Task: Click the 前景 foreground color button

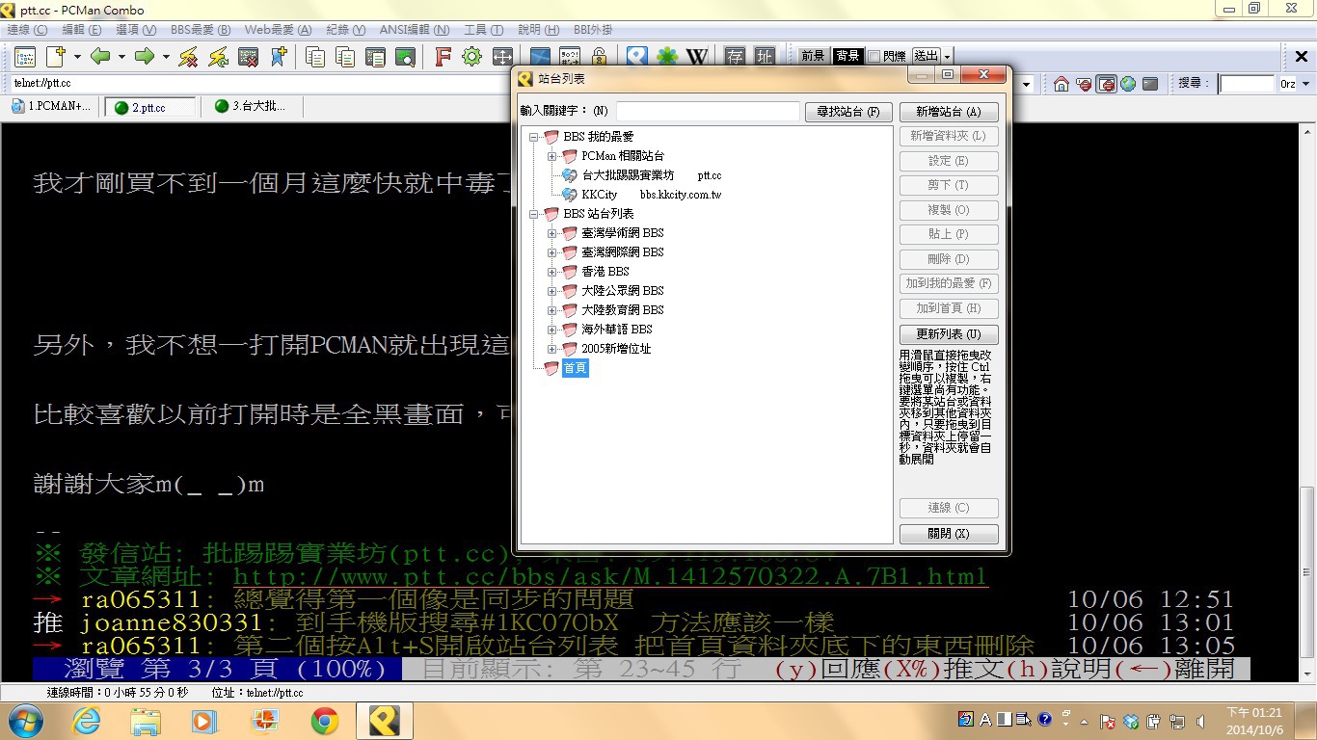Action: click(x=813, y=57)
